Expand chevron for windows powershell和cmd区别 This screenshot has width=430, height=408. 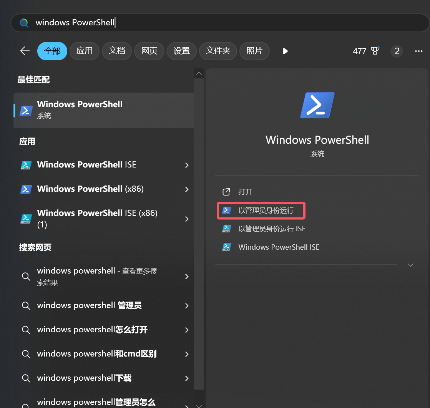187,354
